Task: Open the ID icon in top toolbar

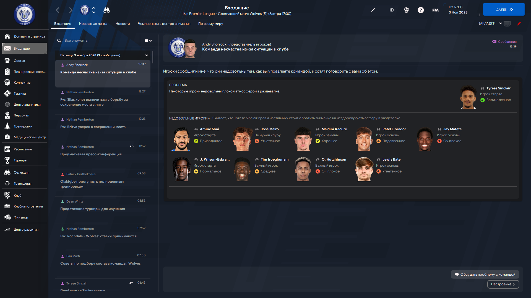Action: [x=392, y=10]
